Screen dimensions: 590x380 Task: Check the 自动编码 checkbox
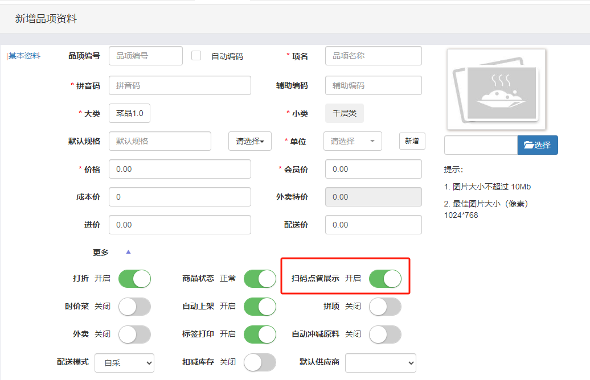[196, 56]
